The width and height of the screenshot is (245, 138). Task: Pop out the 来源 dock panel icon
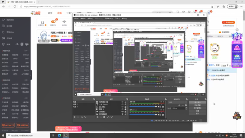click(x=127, y=99)
